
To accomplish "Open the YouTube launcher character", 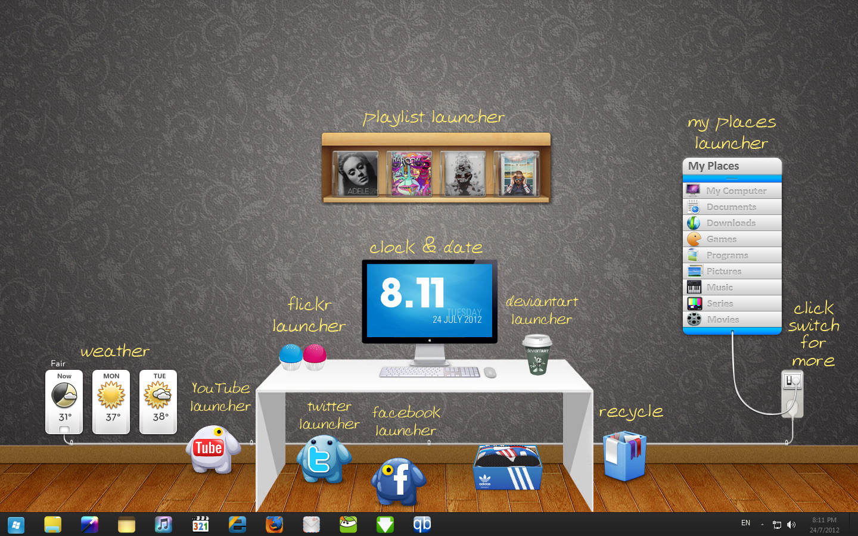I will tap(213, 449).
